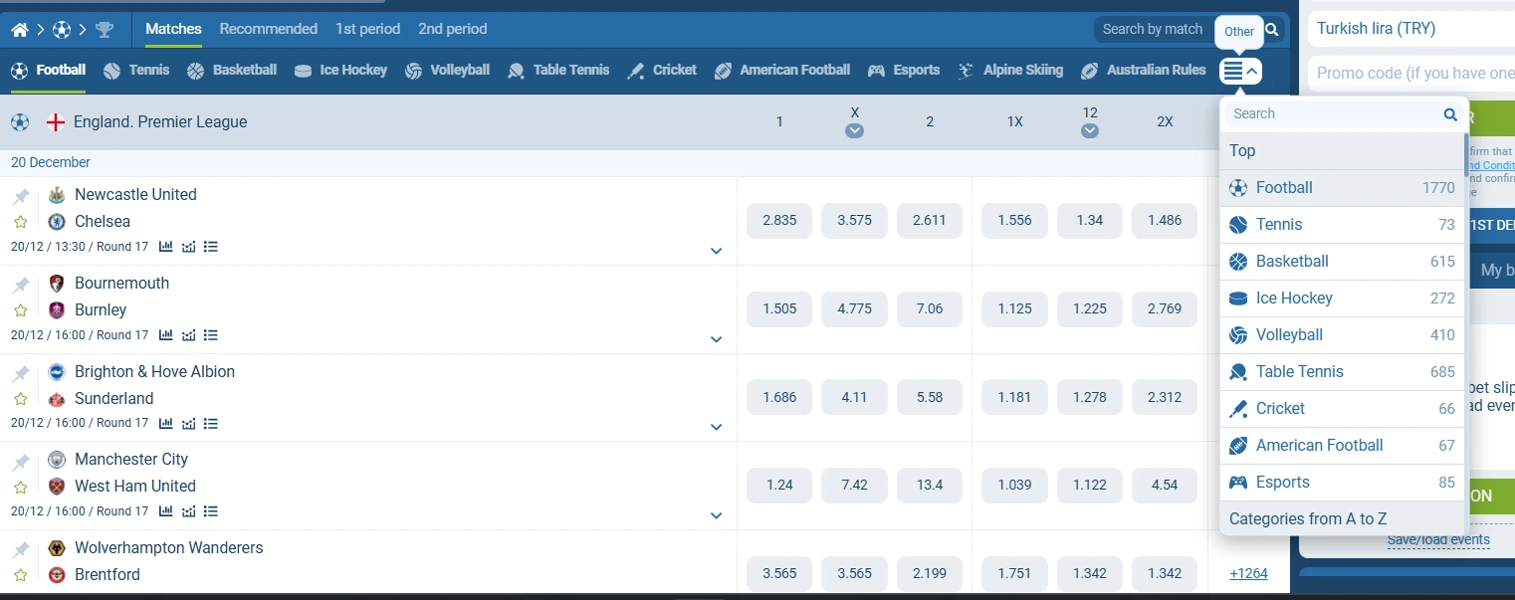Expand markets for Bournemouth vs Burnley
This screenshot has height=600, width=1515.
click(716, 339)
